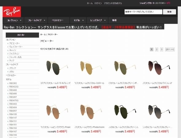Screen dimensions: 181x138
Task: Open the ログイン link in top bar
Action: tap(98, 3)
